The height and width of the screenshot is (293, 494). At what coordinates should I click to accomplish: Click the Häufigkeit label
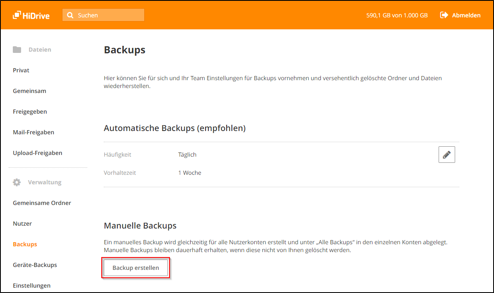click(117, 155)
